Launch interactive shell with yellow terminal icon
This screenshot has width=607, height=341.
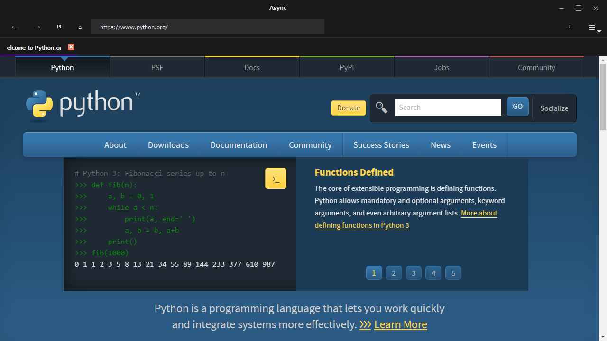pos(276,179)
